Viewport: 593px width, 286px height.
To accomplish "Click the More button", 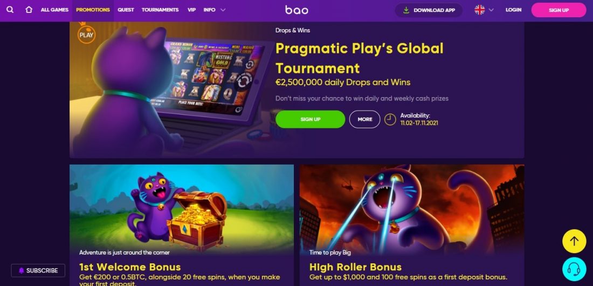I will pyautogui.click(x=364, y=119).
